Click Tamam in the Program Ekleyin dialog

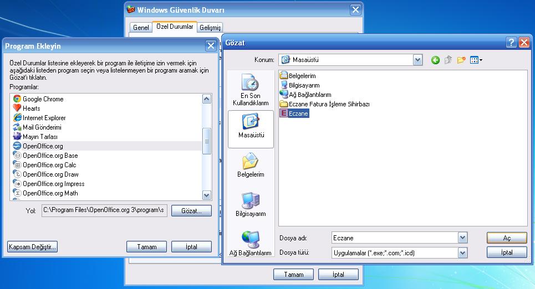point(147,247)
